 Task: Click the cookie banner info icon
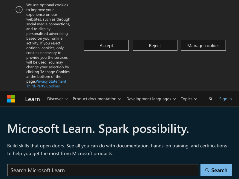tap(19, 10)
